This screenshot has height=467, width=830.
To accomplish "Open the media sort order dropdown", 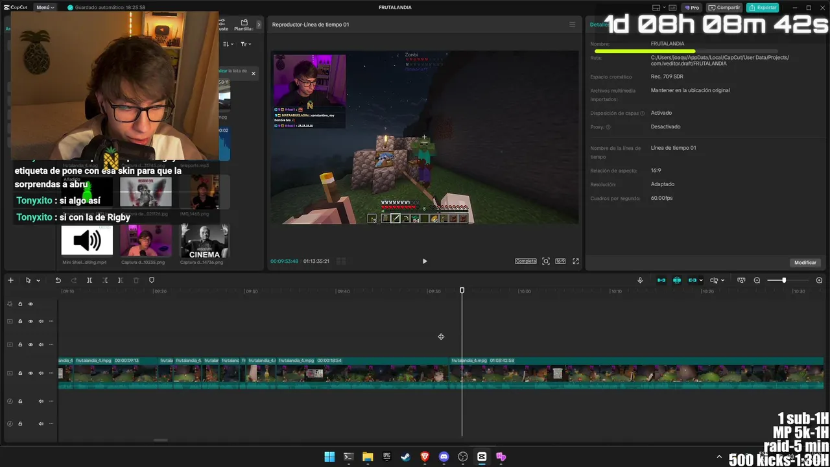I will pos(228,44).
